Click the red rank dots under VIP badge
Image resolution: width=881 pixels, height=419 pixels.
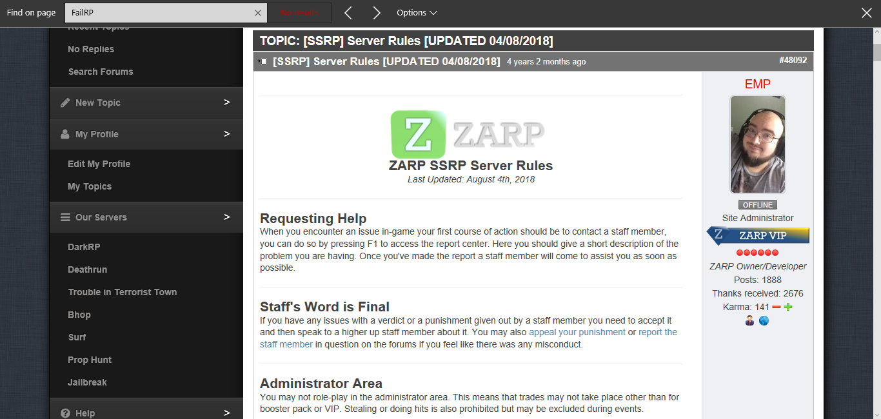click(x=758, y=253)
